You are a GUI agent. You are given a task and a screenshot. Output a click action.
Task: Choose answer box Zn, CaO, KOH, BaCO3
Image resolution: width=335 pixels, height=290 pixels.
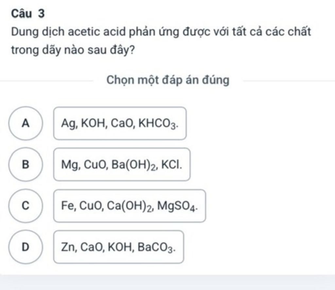point(118,247)
